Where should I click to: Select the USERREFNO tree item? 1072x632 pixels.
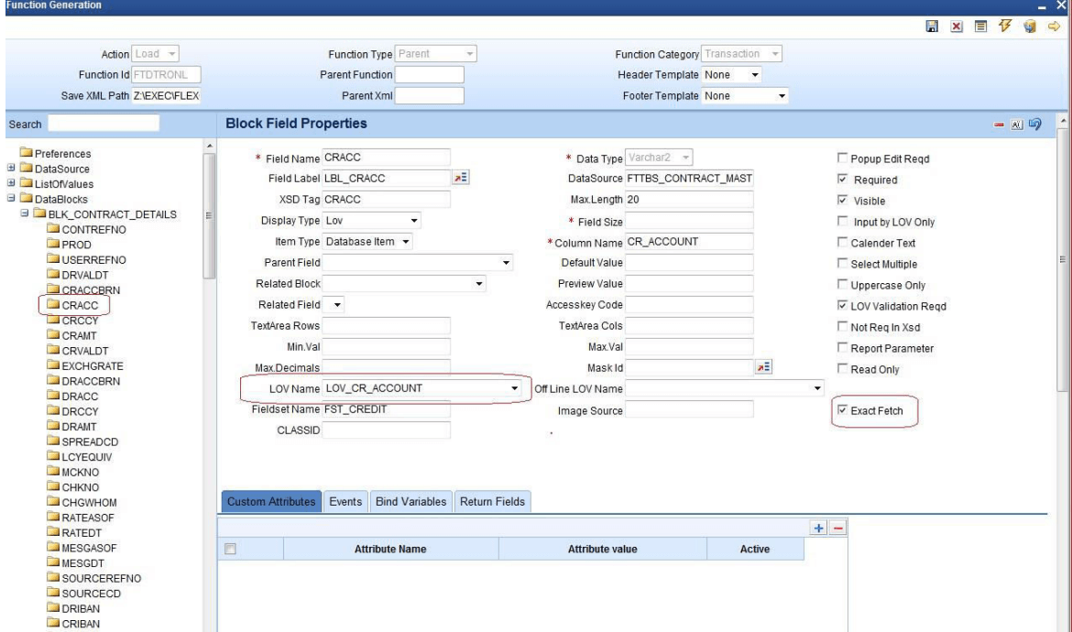[93, 259]
